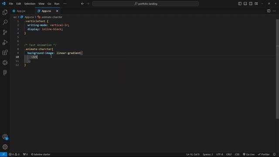The height and width of the screenshot is (157, 279).
Task: Open the Tabnine sidebar icon
Action: [5, 62]
